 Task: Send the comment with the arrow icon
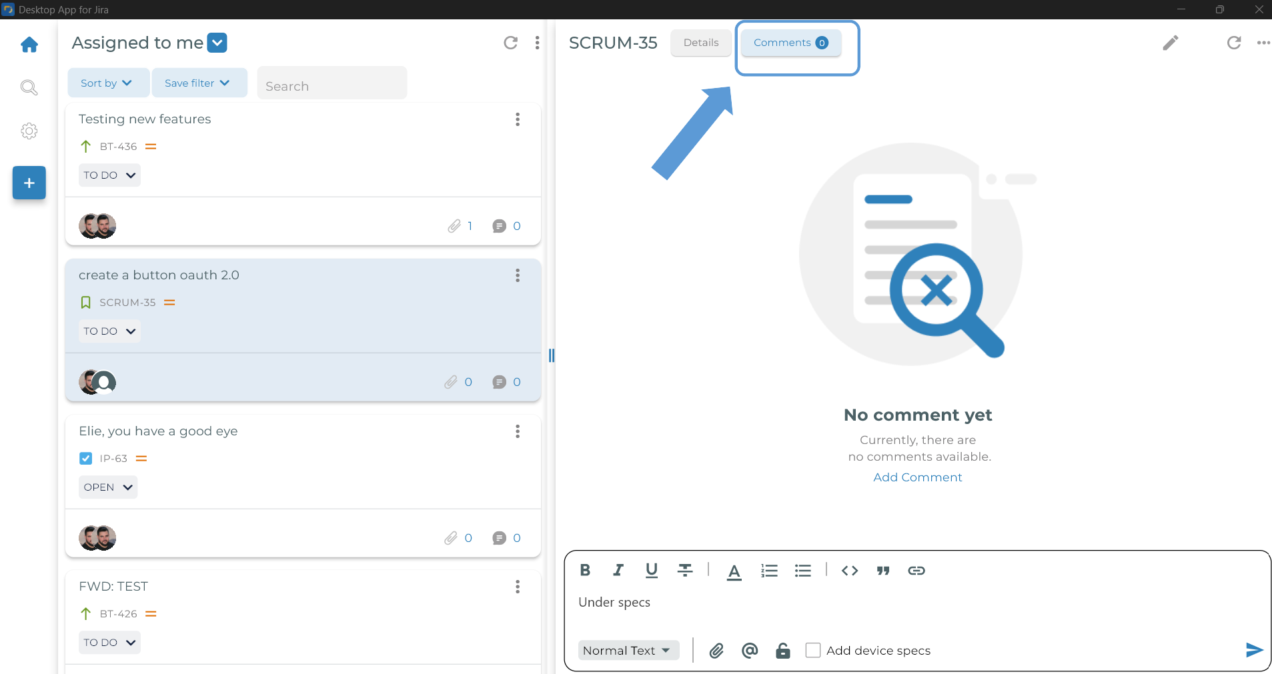1254,650
